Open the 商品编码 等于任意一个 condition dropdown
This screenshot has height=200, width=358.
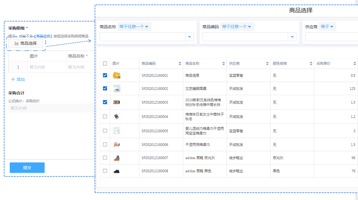tap(237, 27)
